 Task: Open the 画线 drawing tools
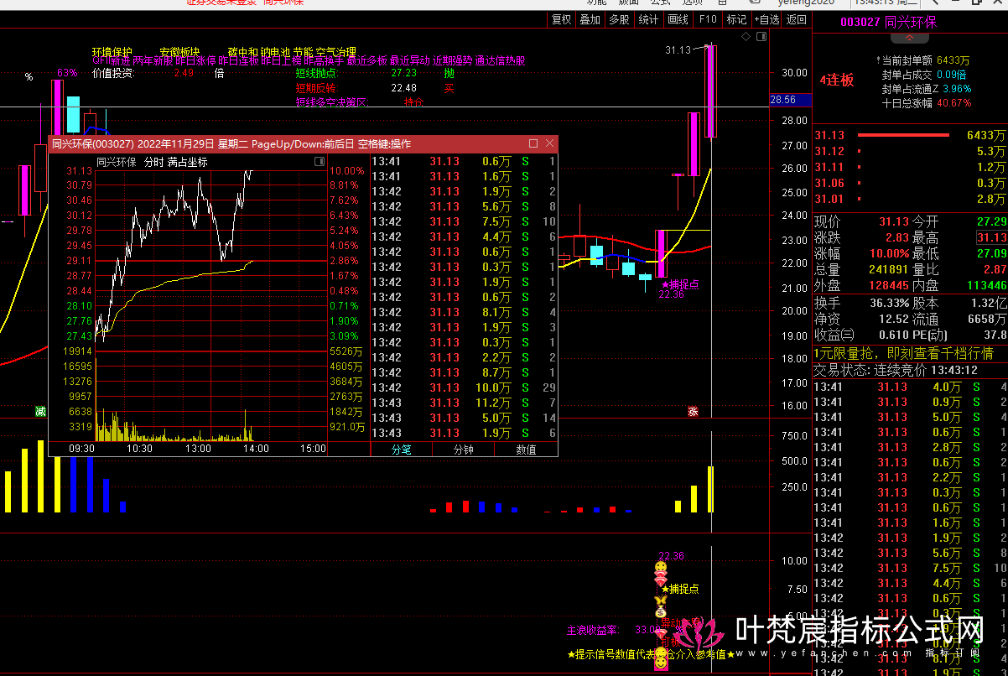pos(678,19)
